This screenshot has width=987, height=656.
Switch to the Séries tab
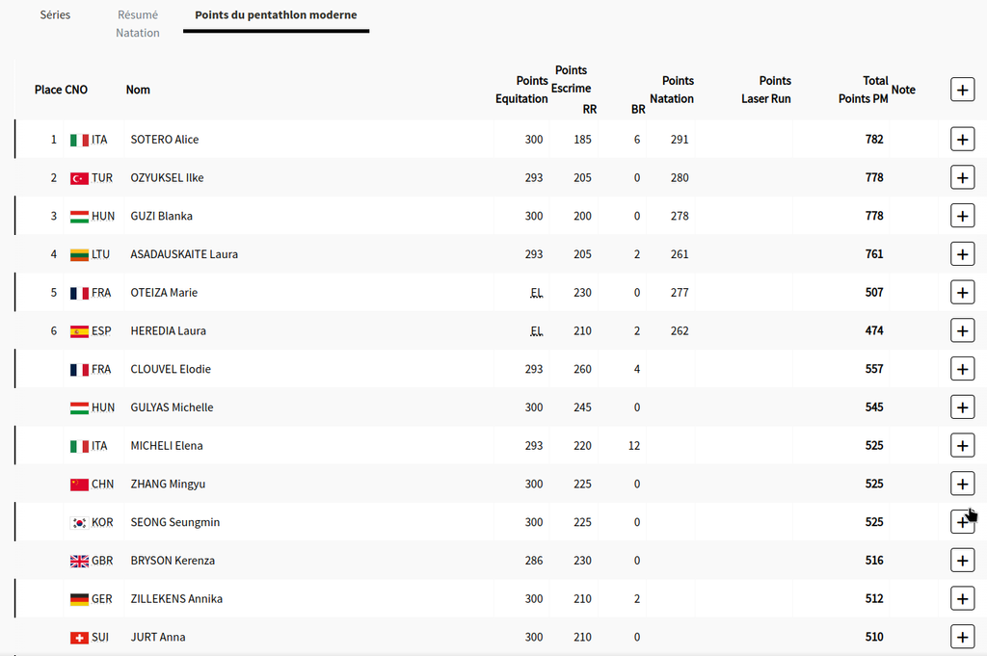coord(55,15)
